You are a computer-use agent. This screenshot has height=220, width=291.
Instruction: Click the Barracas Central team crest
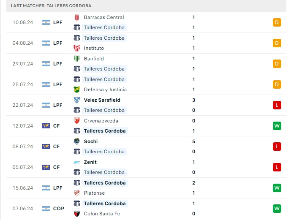pos(77,17)
